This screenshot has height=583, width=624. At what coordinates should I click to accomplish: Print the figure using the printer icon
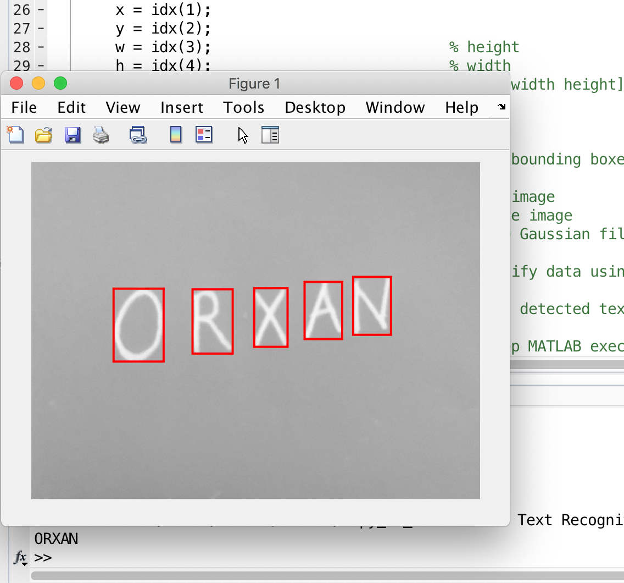(x=100, y=135)
